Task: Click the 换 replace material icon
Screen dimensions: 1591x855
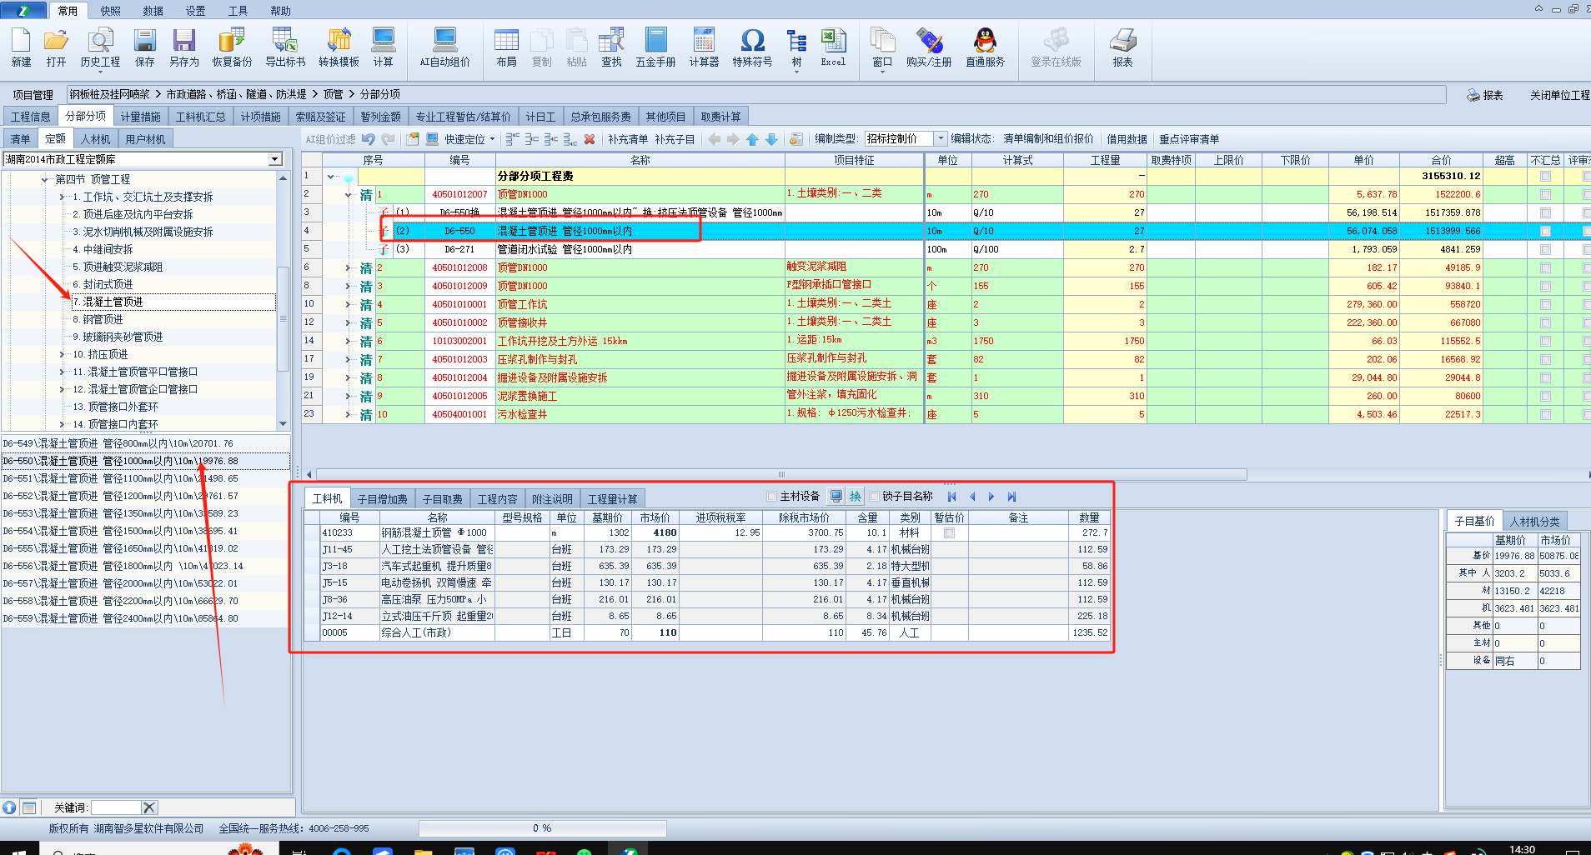Action: (x=855, y=496)
